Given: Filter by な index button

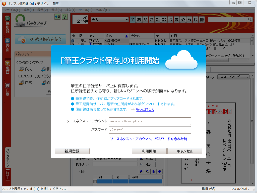Looking at the screenshot, I should [x=164, y=20].
